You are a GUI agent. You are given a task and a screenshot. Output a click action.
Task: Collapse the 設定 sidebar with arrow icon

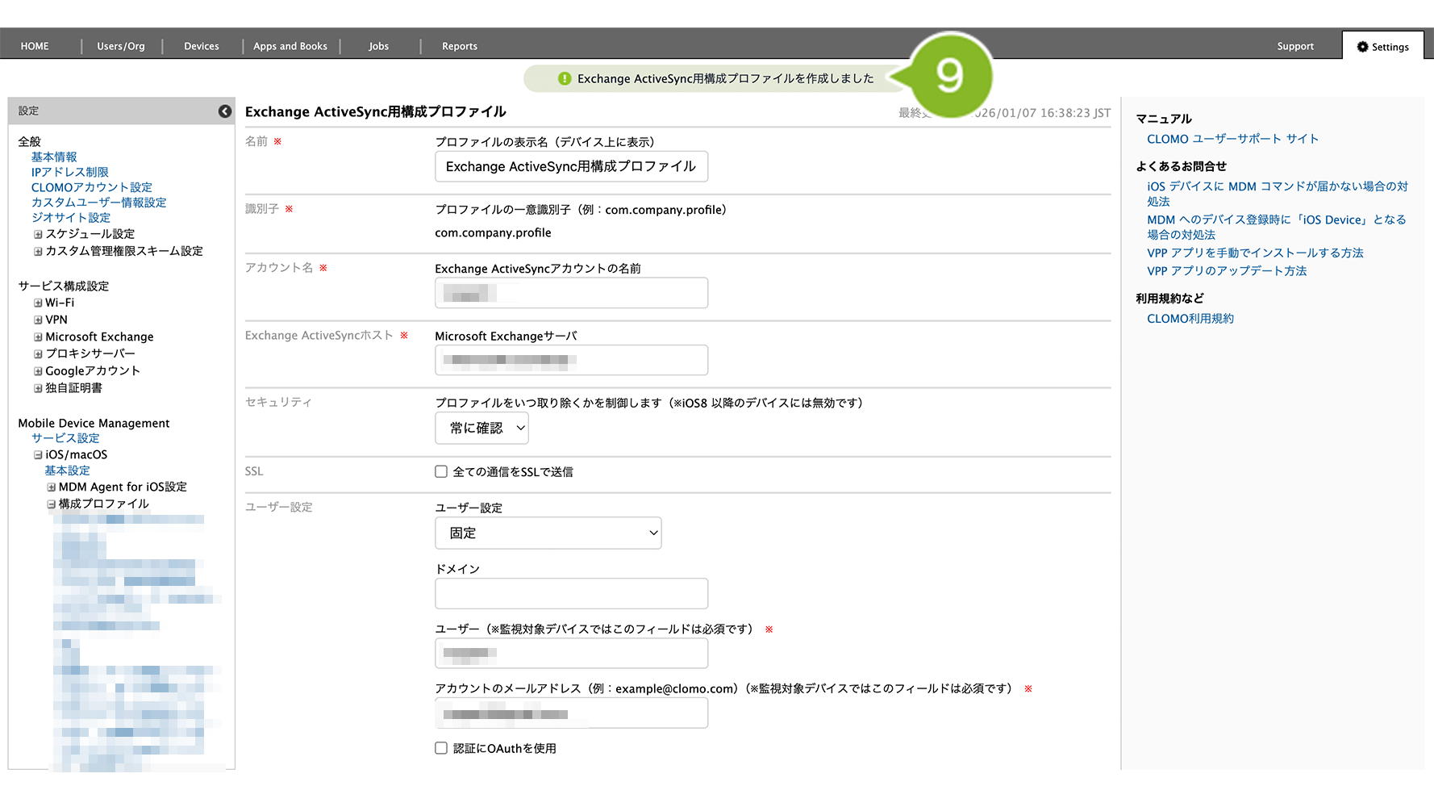coord(225,111)
